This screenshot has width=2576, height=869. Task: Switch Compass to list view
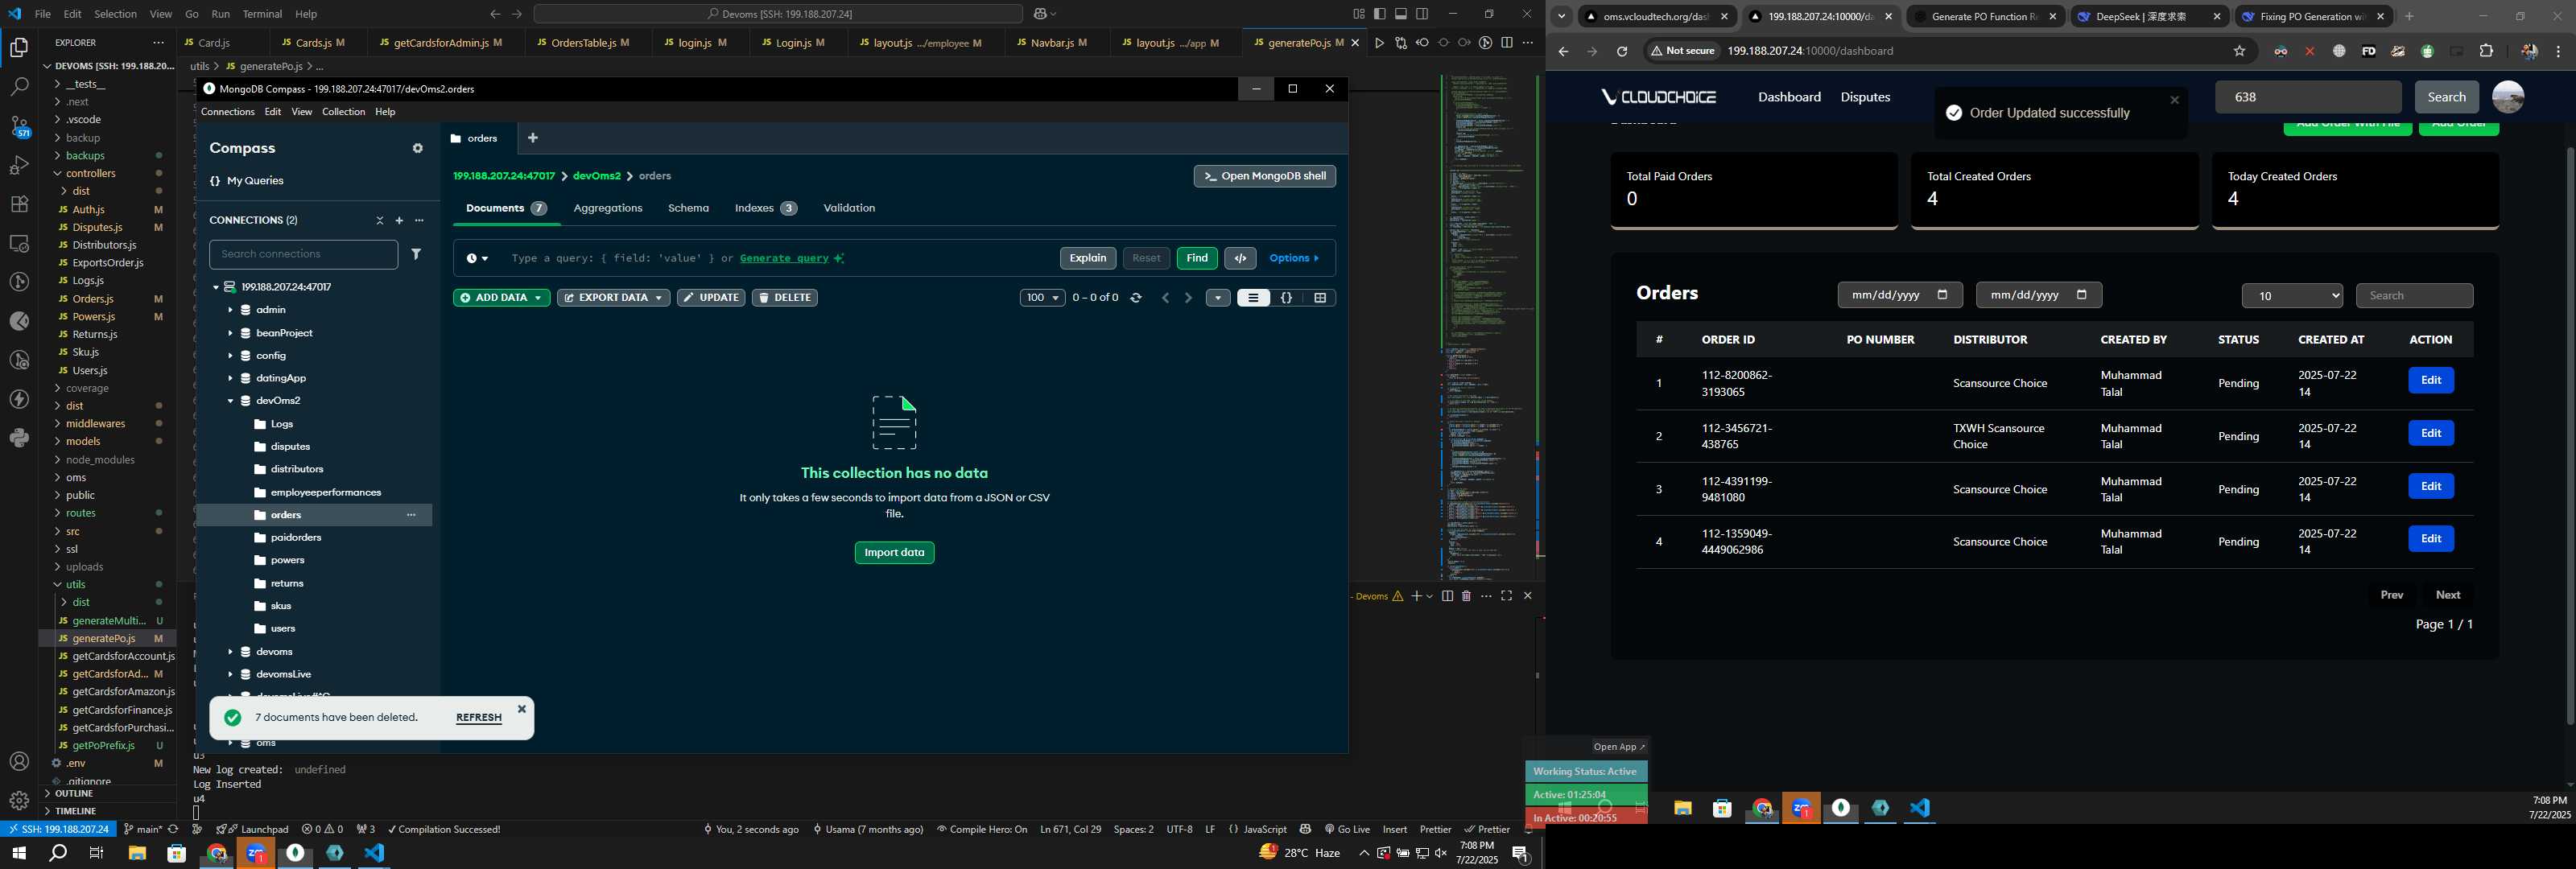click(1253, 298)
